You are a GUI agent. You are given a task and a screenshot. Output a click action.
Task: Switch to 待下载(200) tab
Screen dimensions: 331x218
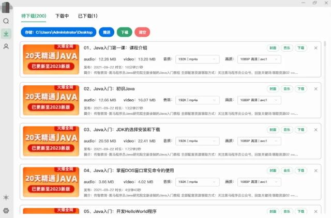click(34, 16)
